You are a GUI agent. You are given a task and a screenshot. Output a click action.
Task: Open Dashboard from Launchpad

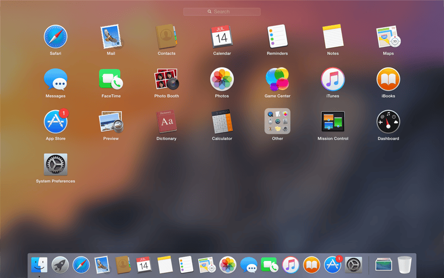pos(388,121)
